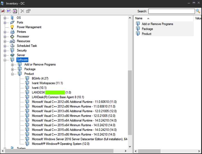Click the Scheduled Task icon
This screenshot has width=202, height=154.
(12, 46)
